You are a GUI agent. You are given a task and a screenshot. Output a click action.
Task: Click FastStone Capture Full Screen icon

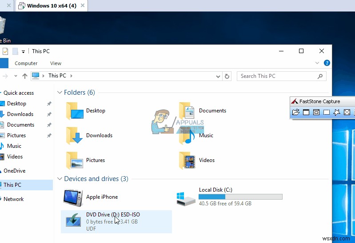click(347, 112)
